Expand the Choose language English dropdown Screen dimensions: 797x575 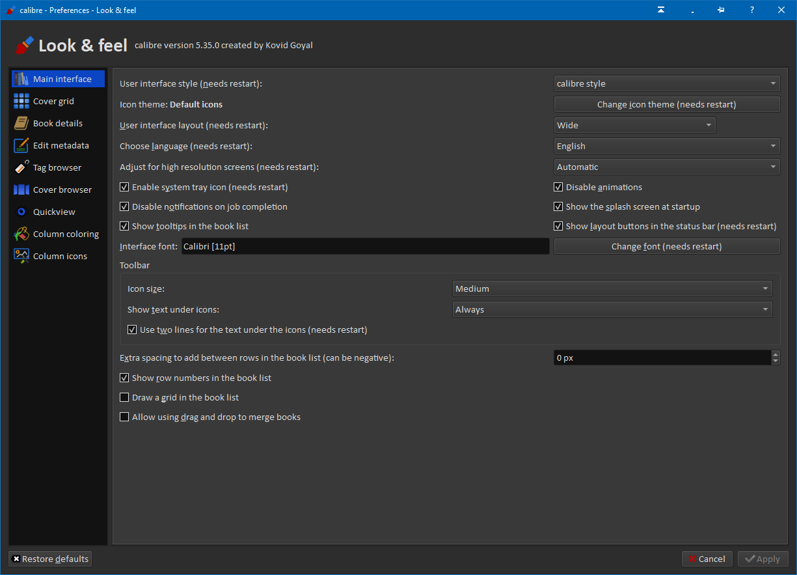pos(667,146)
